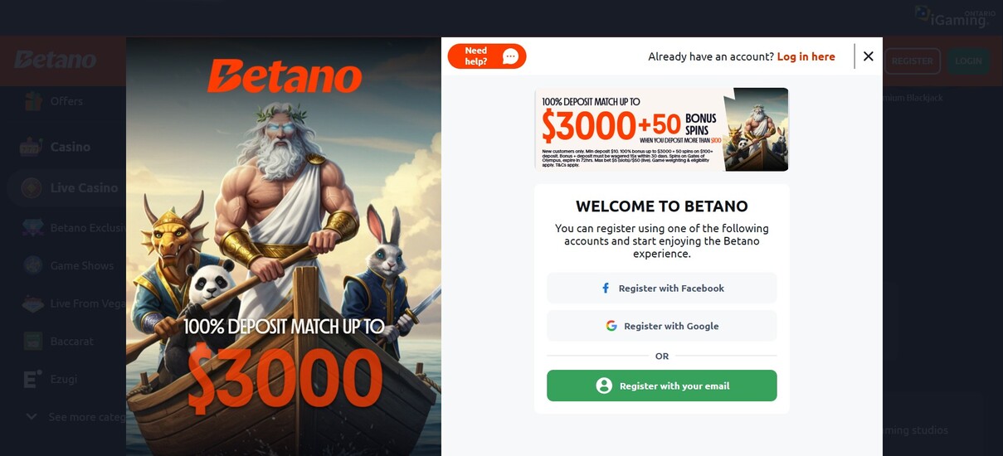Click the Google logo icon
The width and height of the screenshot is (1003, 456).
point(611,326)
